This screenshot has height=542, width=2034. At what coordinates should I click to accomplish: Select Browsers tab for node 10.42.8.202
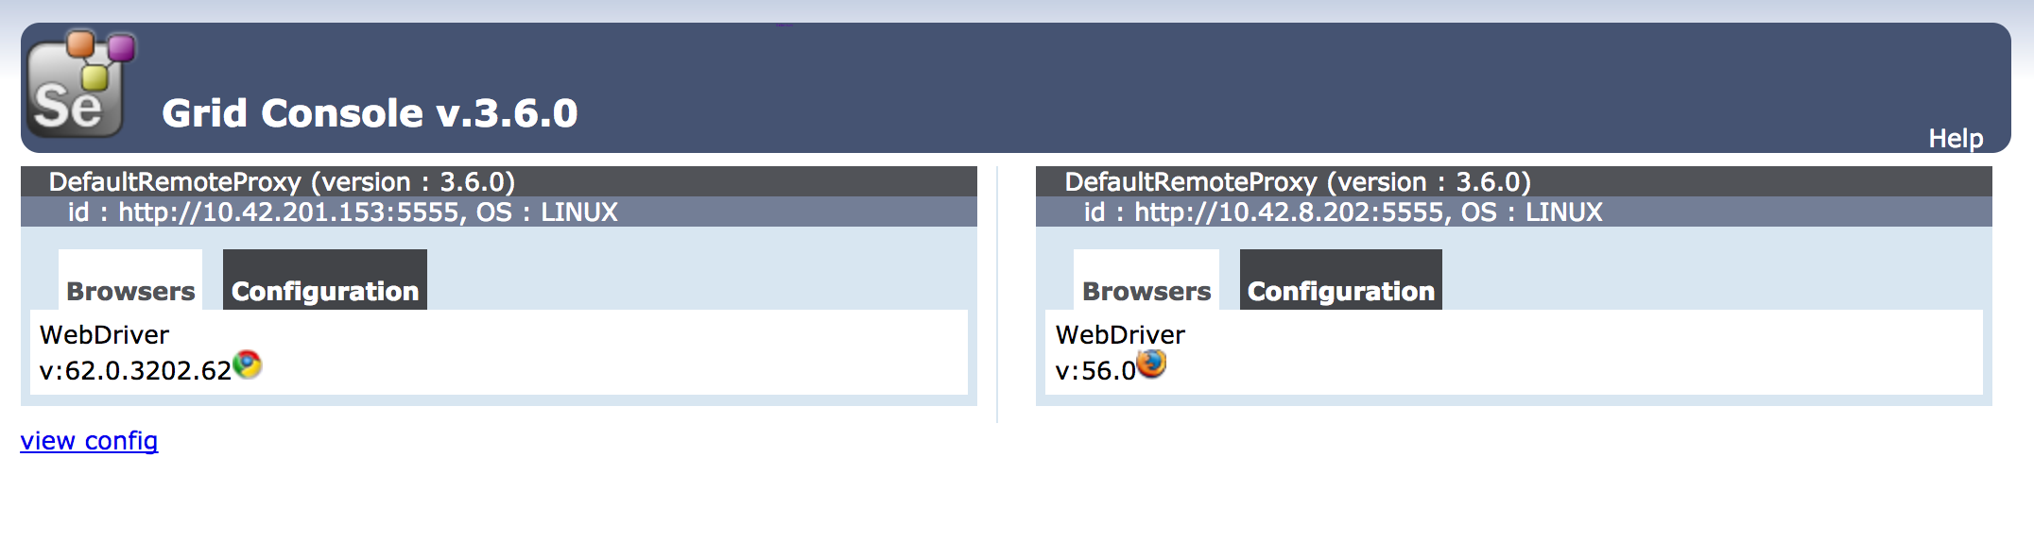[x=1146, y=291]
